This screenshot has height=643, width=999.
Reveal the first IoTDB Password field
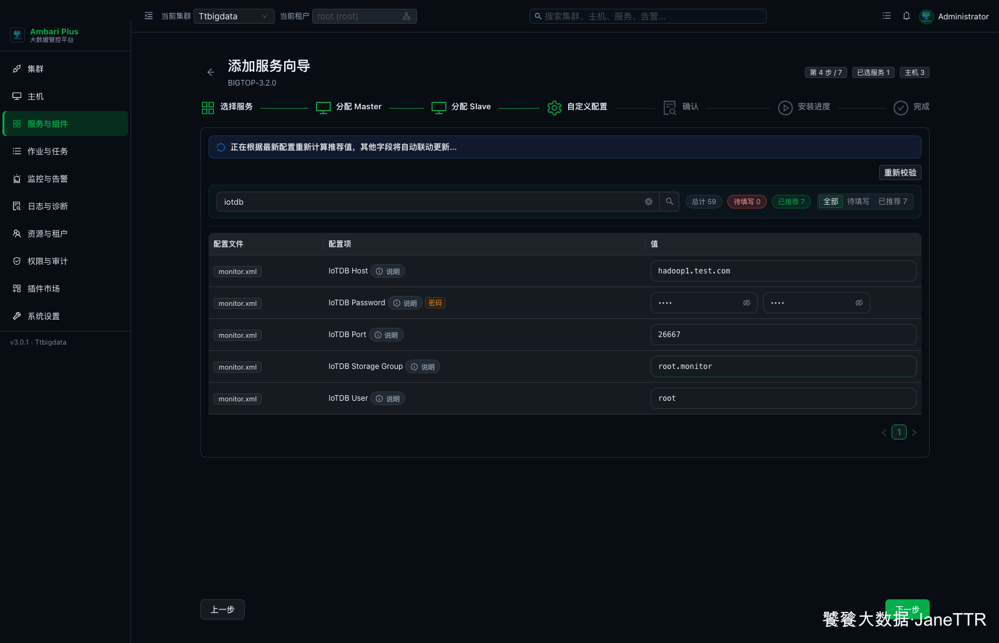pyautogui.click(x=746, y=303)
